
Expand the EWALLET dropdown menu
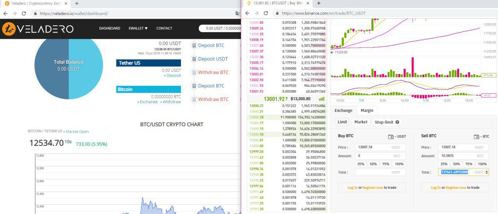pyautogui.click(x=138, y=28)
